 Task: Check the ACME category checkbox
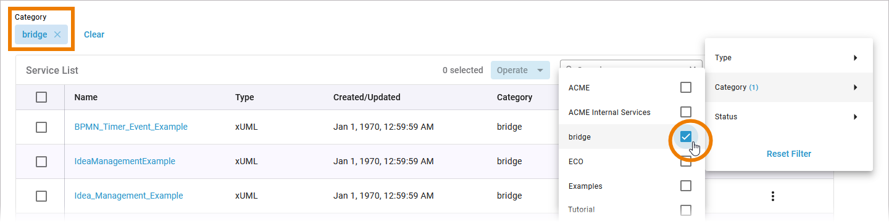click(686, 87)
